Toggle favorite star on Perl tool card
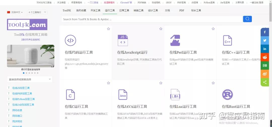 (x=213, y=29)
